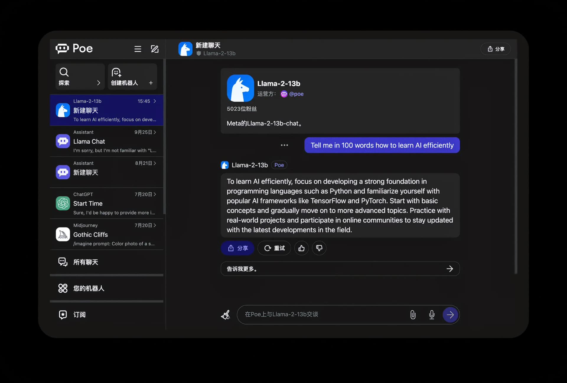
Task: Click the 新建聊天 title in the header
Action: tap(208, 45)
